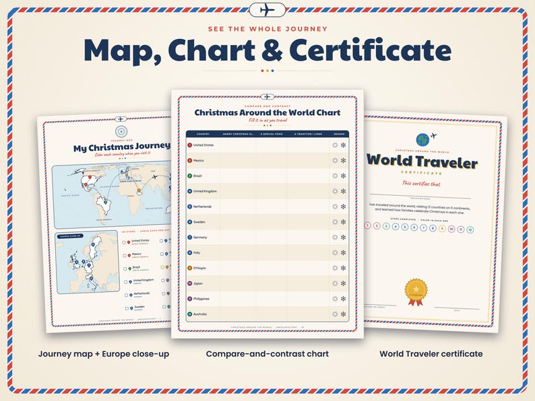Click the snowflake icon in Italy row

click(x=343, y=252)
